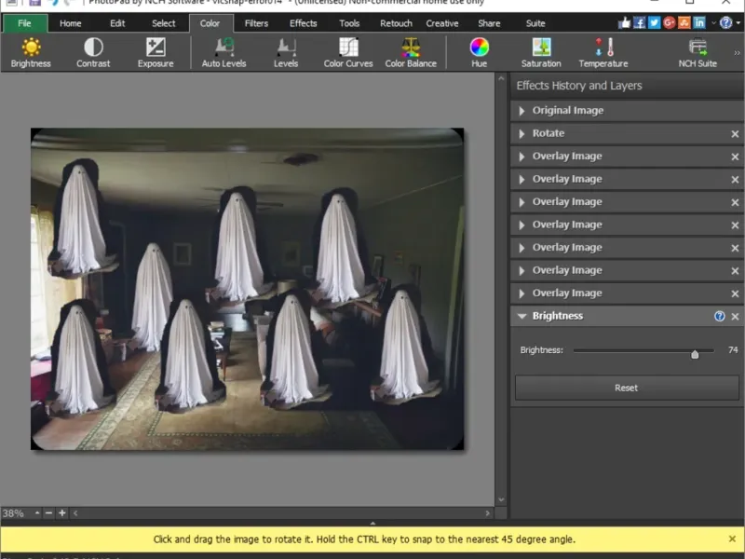The image size is (745, 559).
Task: Open the Effects tab
Action: point(304,23)
